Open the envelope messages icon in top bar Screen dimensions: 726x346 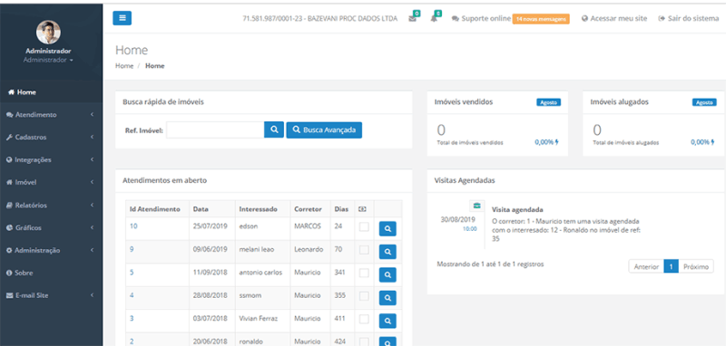tap(412, 19)
